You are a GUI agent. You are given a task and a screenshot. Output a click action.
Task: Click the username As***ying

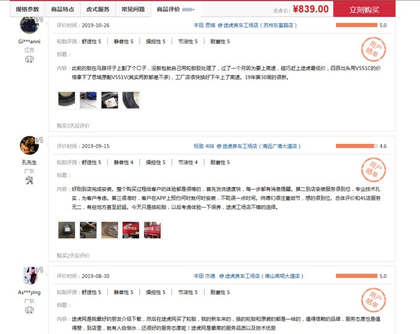click(29, 292)
